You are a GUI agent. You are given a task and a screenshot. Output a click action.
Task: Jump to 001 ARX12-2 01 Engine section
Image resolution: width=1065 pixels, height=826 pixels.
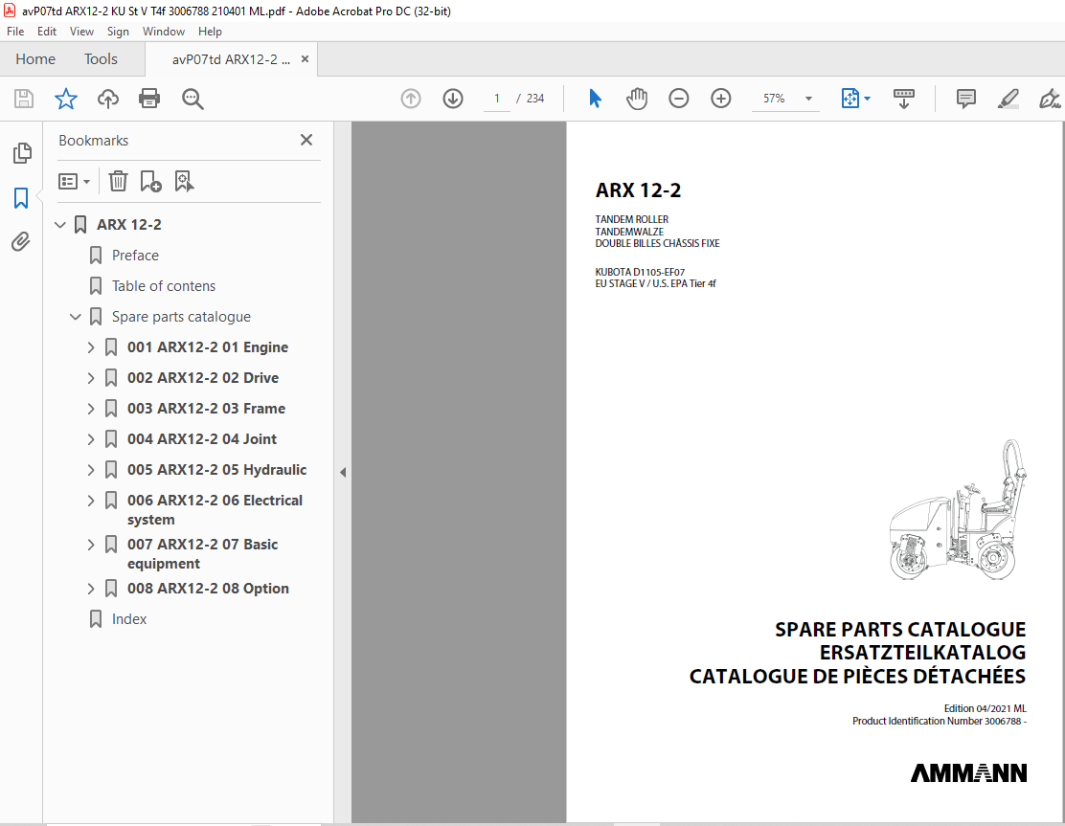pyautogui.click(x=208, y=347)
